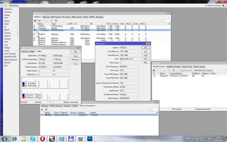Click filter icon in PPP Active Connections window

tap(46, 110)
